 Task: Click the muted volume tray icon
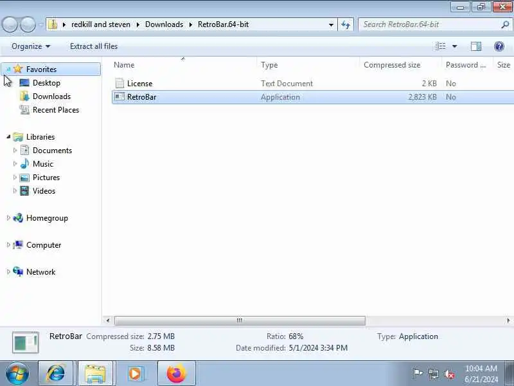click(449, 374)
